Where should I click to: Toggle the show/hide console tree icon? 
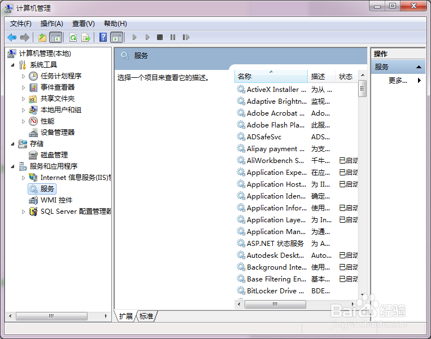click(56, 37)
